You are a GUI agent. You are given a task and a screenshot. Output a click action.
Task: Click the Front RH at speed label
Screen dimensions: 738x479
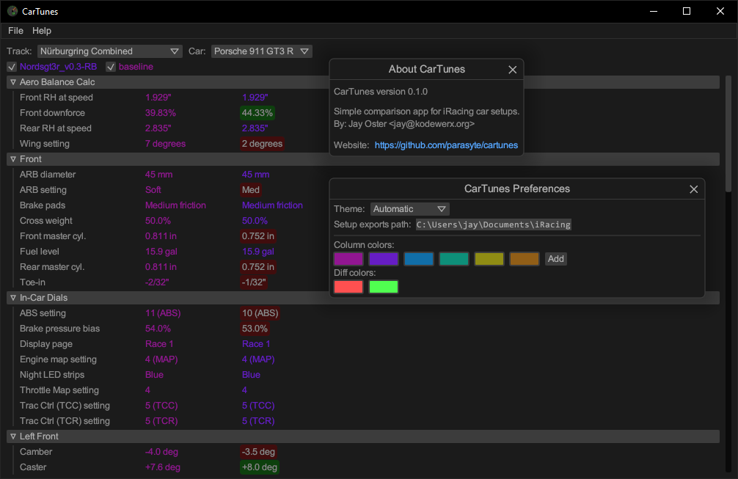(56, 98)
